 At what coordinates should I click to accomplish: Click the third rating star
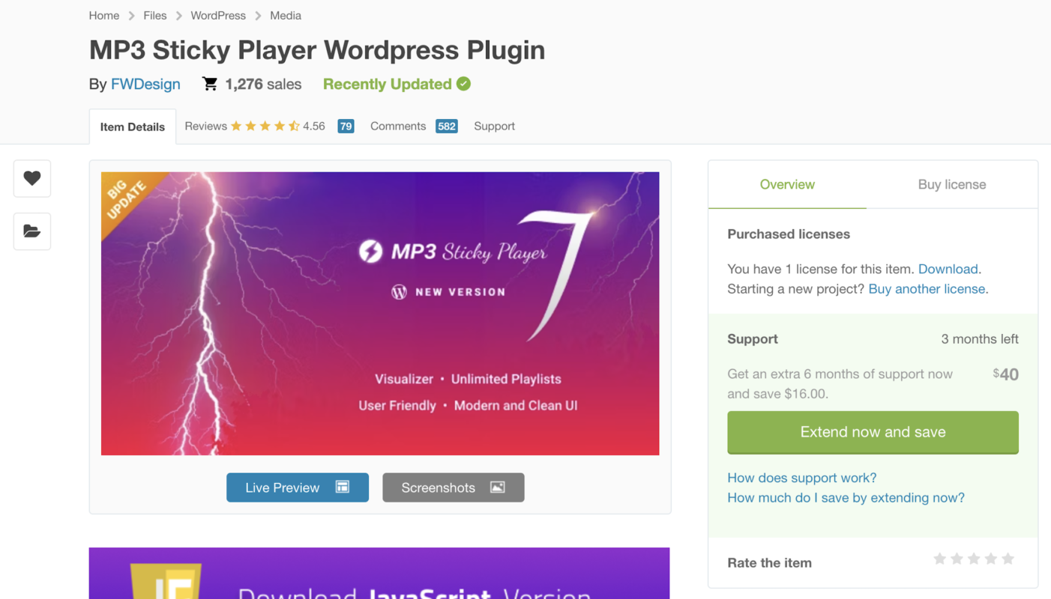tap(974, 559)
